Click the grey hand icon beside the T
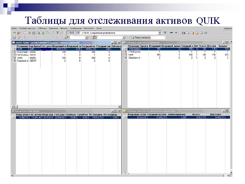The width and height of the screenshot is (245, 184). pyautogui.click(x=62, y=33)
